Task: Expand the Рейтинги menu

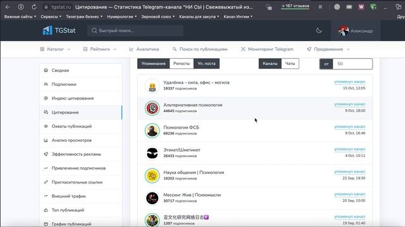Action: pyautogui.click(x=100, y=49)
